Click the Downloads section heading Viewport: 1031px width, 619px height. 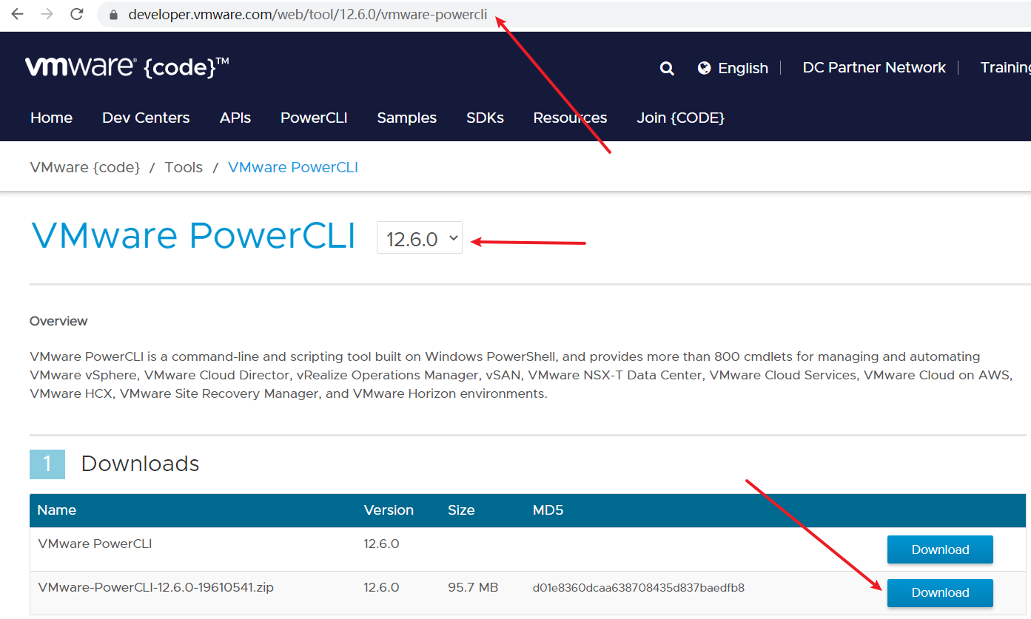[140, 464]
